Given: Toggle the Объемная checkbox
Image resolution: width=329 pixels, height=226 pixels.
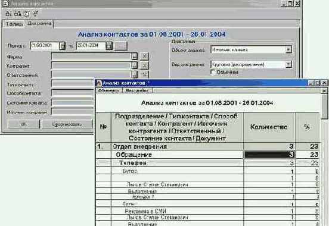Looking at the screenshot, I should click(x=213, y=72).
